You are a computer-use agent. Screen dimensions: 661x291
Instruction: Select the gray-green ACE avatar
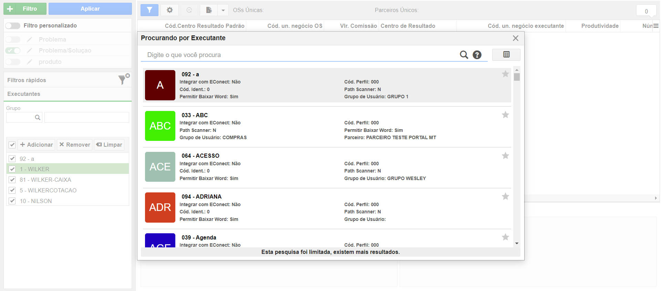click(x=160, y=167)
